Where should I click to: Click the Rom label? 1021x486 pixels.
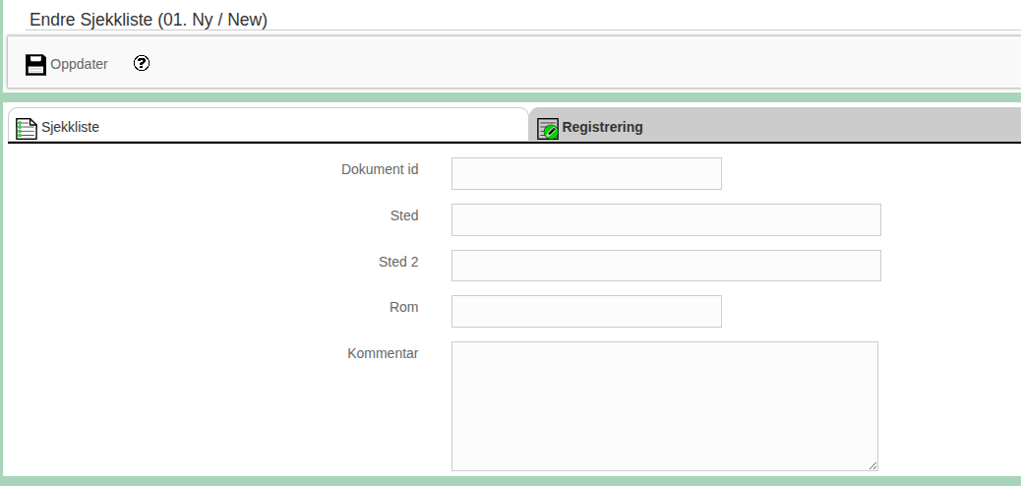click(x=403, y=307)
